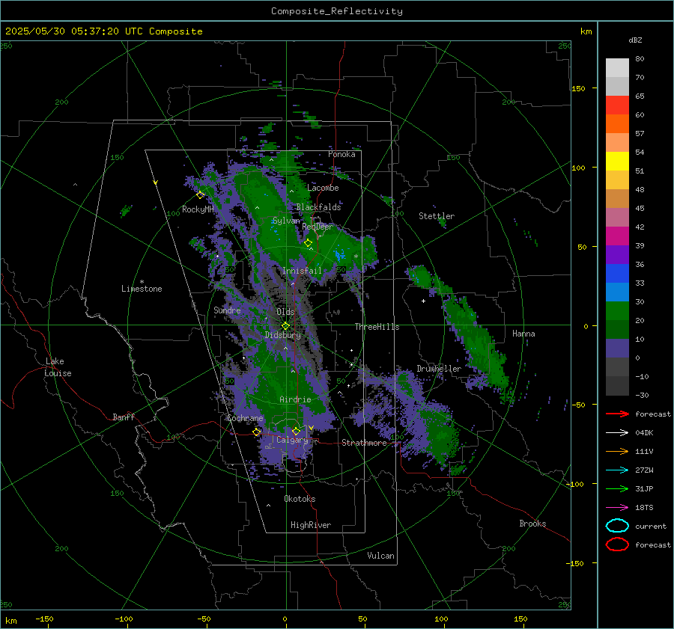The image size is (674, 629).
Task: Click the Composite_Reflectivity title
Action: point(337,11)
